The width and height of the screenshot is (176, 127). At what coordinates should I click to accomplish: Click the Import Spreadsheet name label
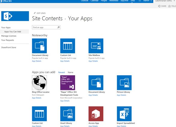(126, 123)
